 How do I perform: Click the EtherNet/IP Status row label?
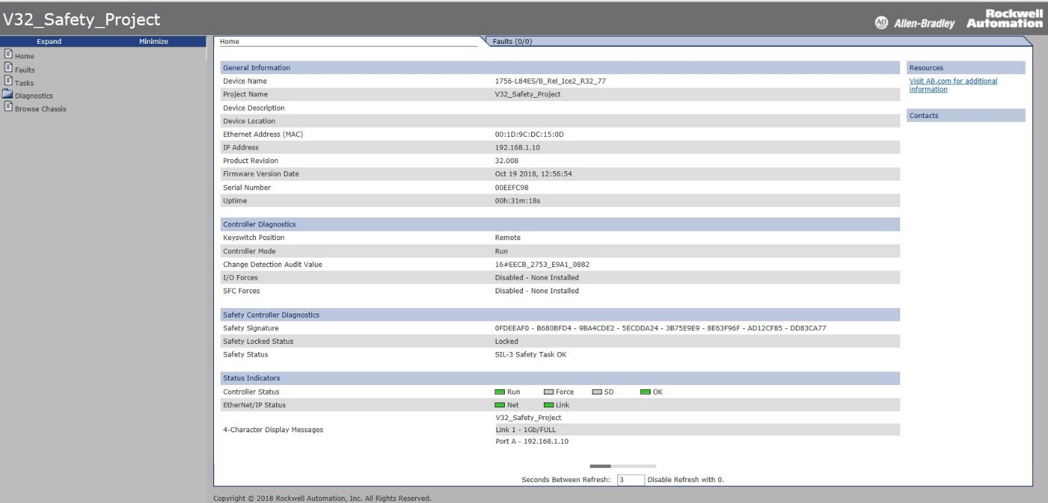pos(256,405)
